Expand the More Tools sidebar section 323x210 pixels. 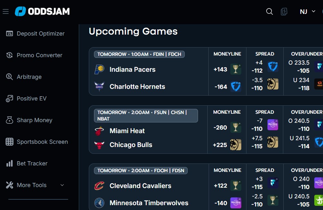pyautogui.click(x=36, y=185)
